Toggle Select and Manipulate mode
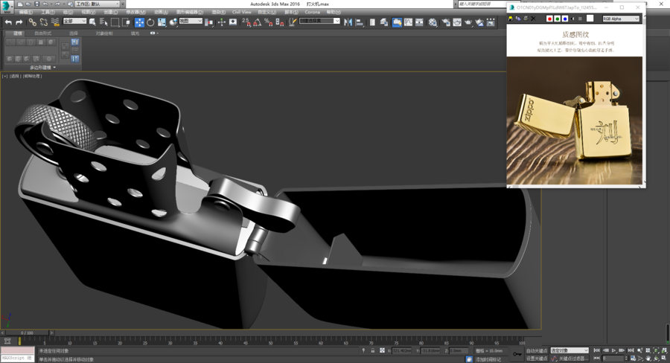 tap(221, 22)
